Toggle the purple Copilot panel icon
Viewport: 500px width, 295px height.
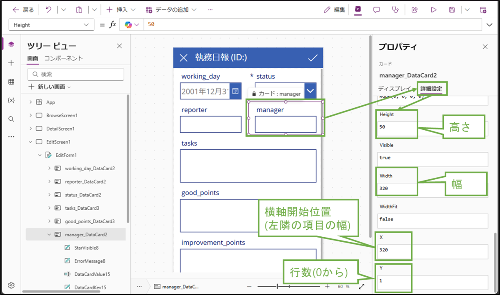357,10
